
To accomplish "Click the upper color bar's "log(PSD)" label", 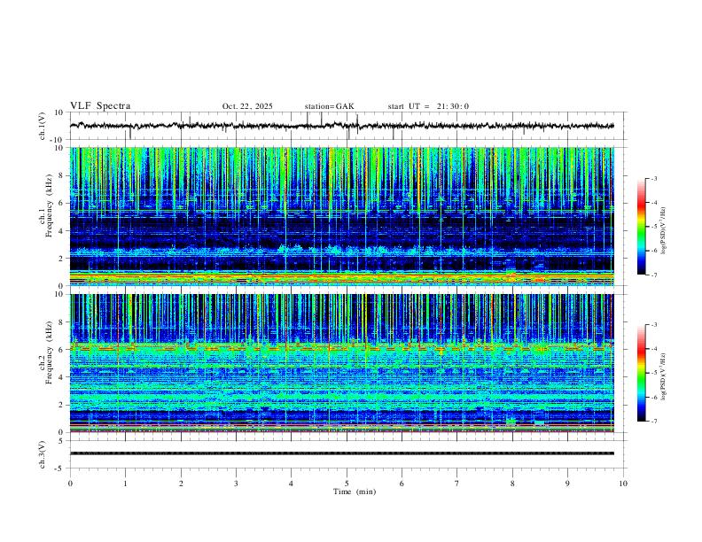I will [663, 230].
